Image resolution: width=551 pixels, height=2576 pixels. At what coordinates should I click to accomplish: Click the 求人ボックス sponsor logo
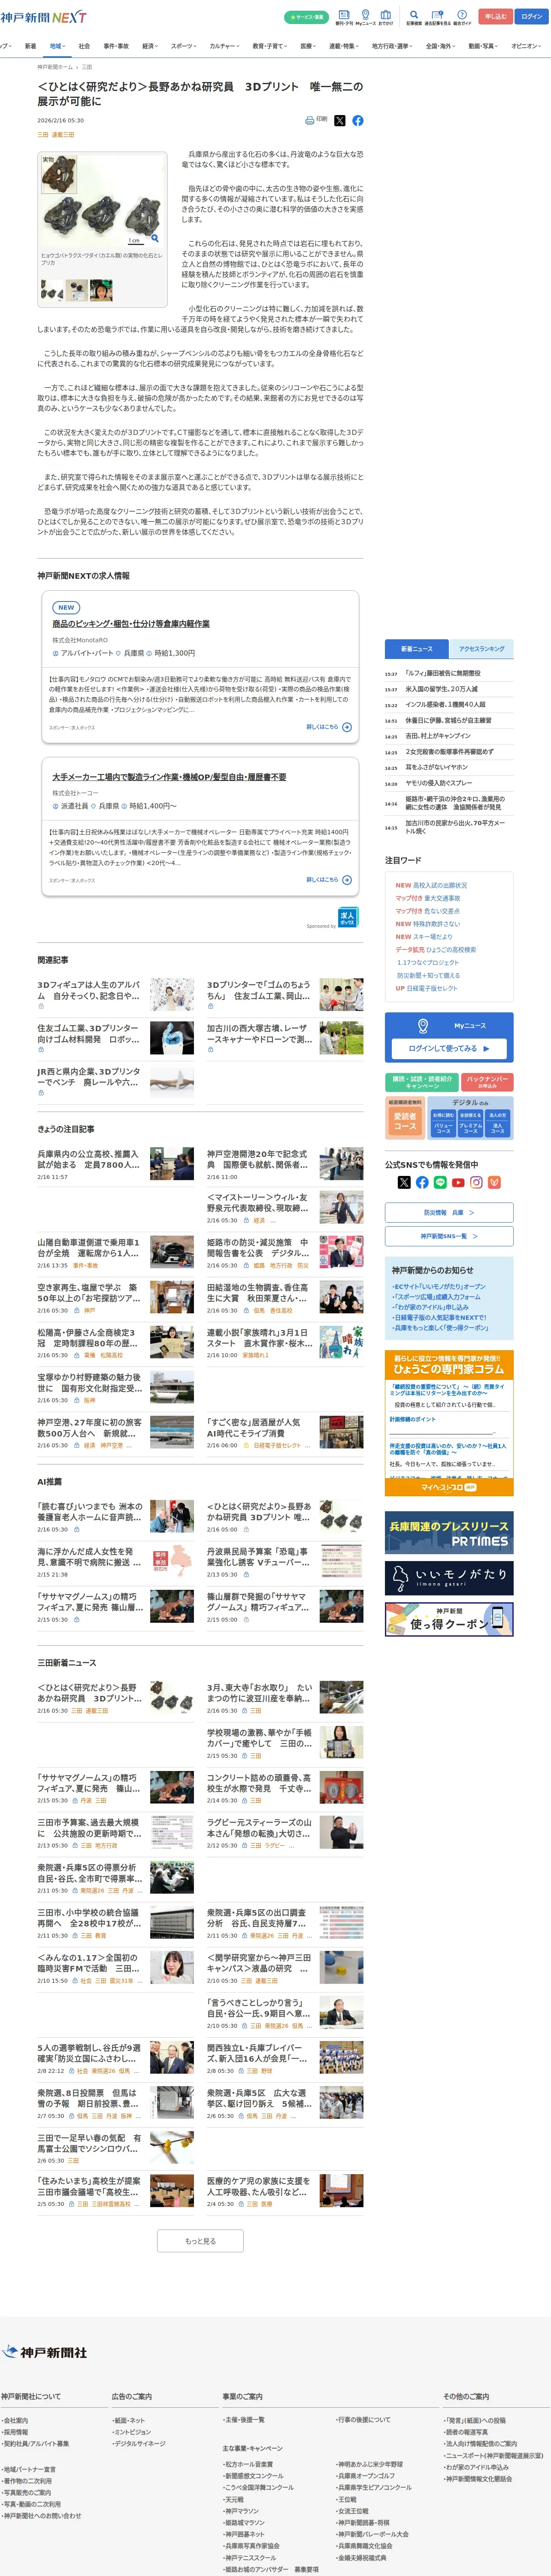click(x=347, y=917)
